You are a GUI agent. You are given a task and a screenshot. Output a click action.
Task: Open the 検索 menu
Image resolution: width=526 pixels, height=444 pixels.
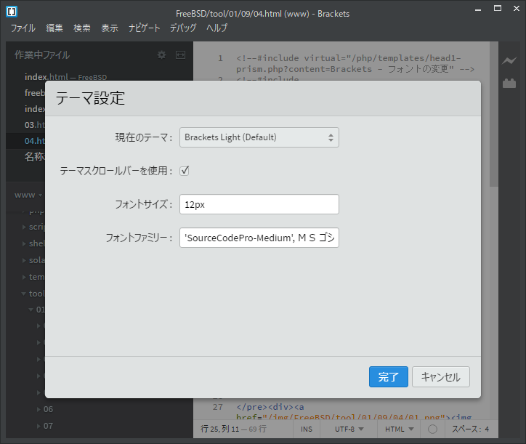coord(82,28)
